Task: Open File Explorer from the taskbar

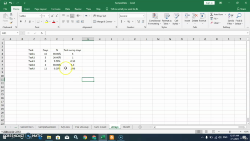Action: pyautogui.click(x=49, y=137)
